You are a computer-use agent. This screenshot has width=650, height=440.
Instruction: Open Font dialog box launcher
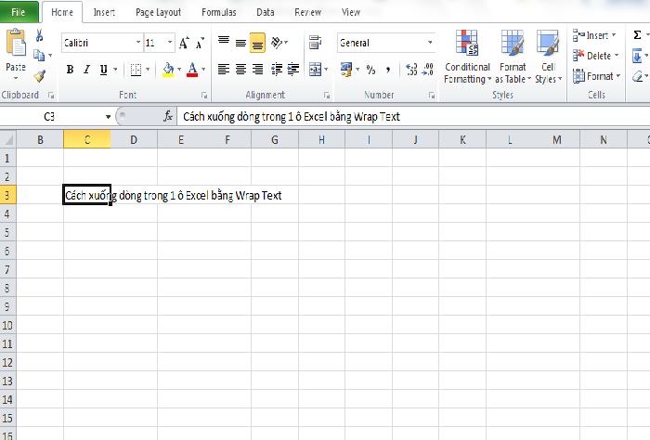pyautogui.click(x=204, y=96)
